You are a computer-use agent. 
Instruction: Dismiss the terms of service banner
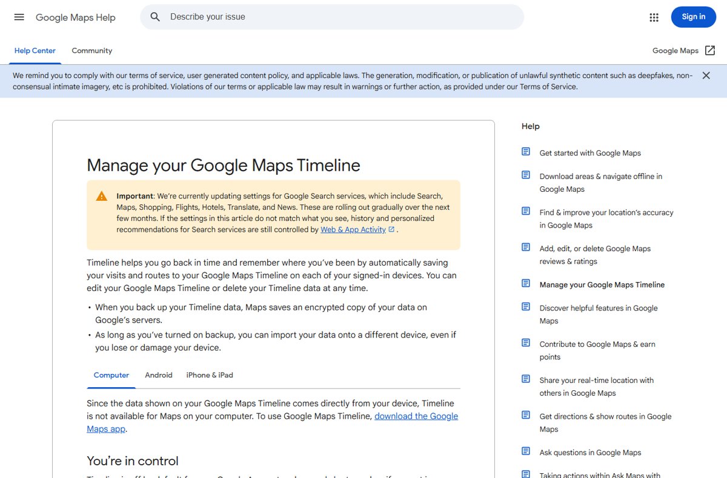pos(706,76)
